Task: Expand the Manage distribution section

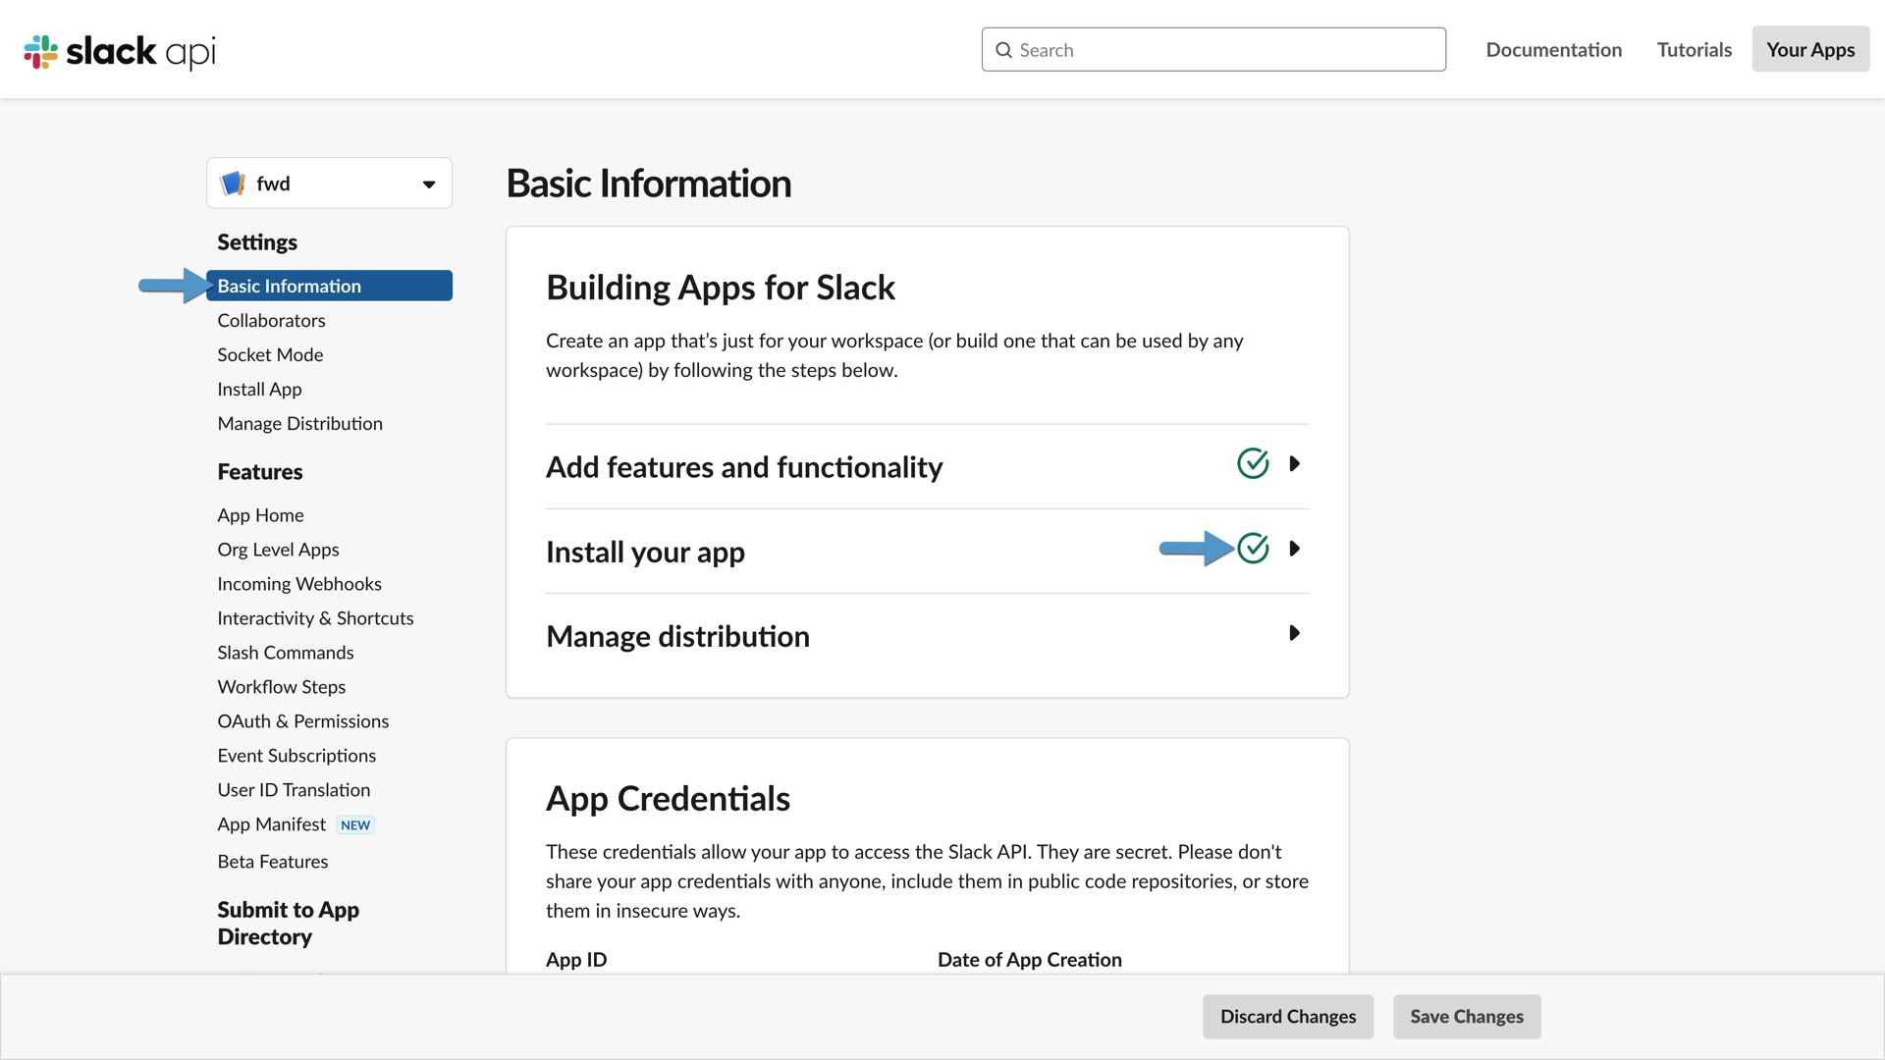Action: click(x=1295, y=633)
